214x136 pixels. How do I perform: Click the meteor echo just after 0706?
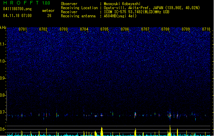point(135,115)
